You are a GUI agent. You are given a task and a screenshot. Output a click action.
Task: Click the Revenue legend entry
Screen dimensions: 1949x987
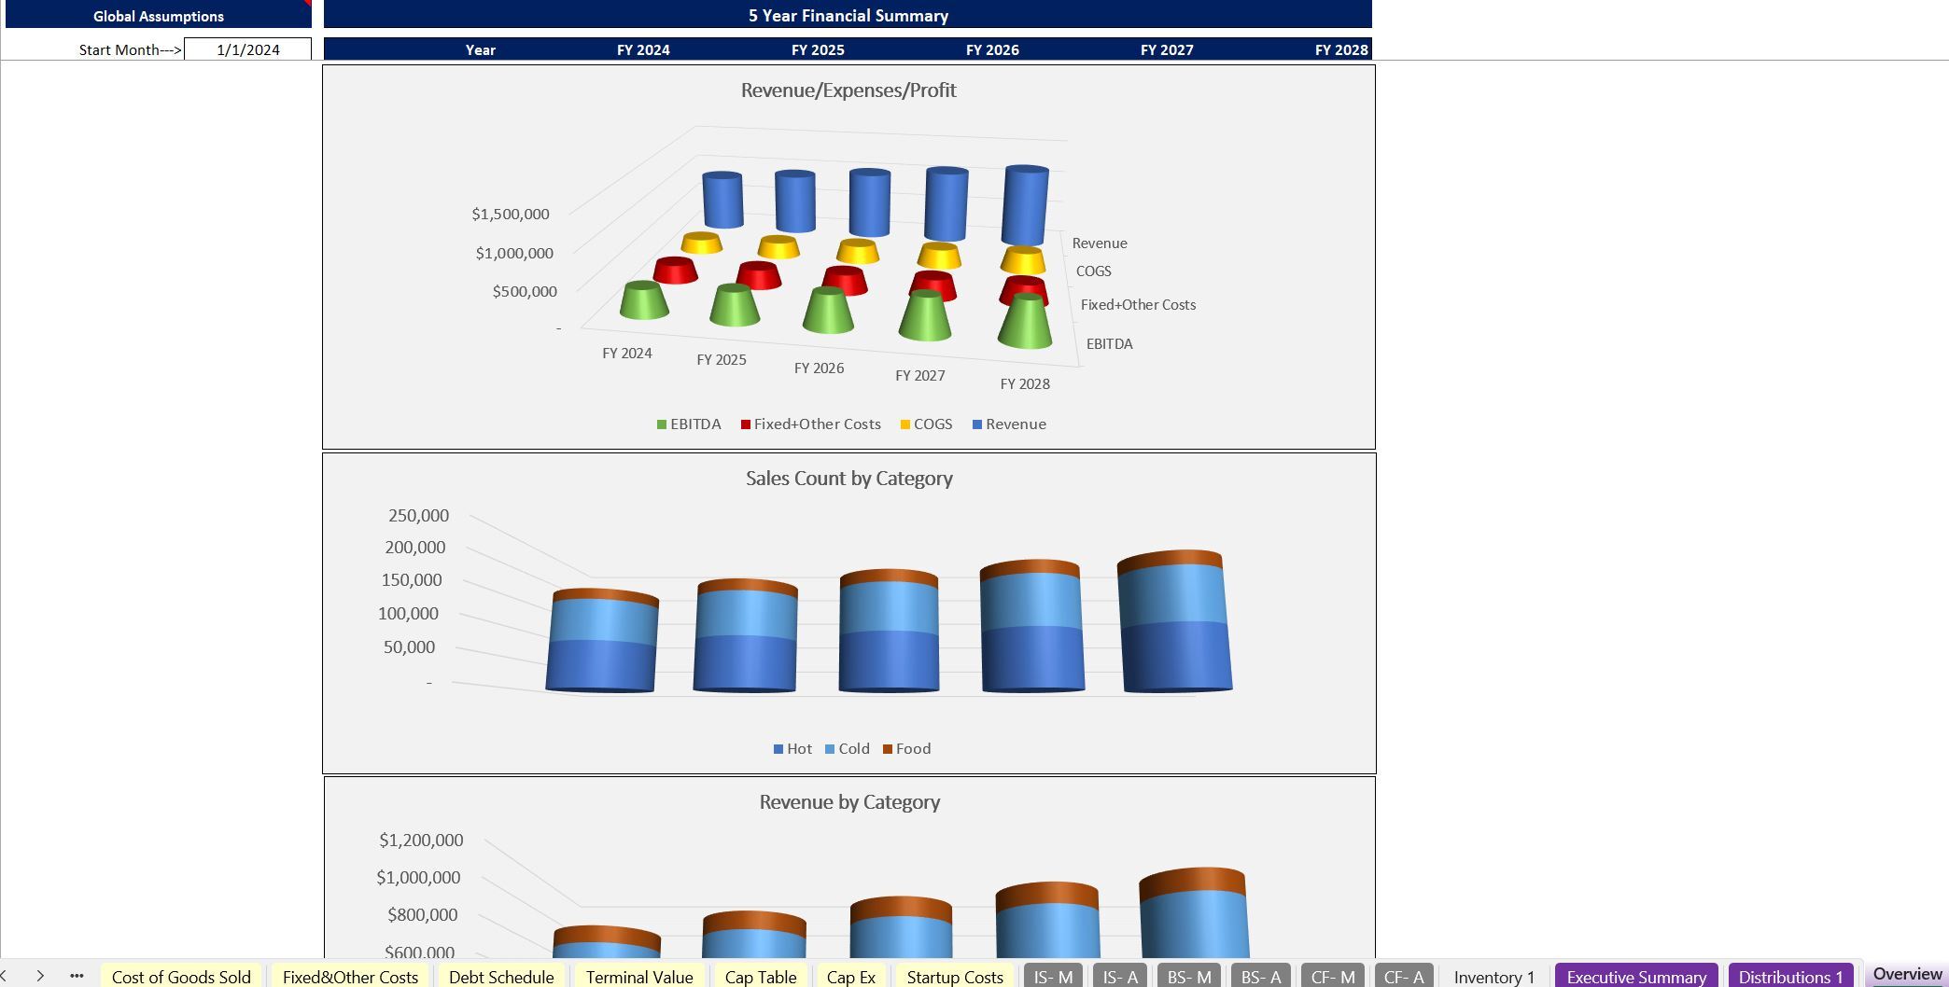(x=1009, y=424)
